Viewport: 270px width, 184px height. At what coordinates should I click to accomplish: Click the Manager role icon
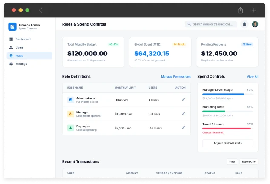point(70,114)
